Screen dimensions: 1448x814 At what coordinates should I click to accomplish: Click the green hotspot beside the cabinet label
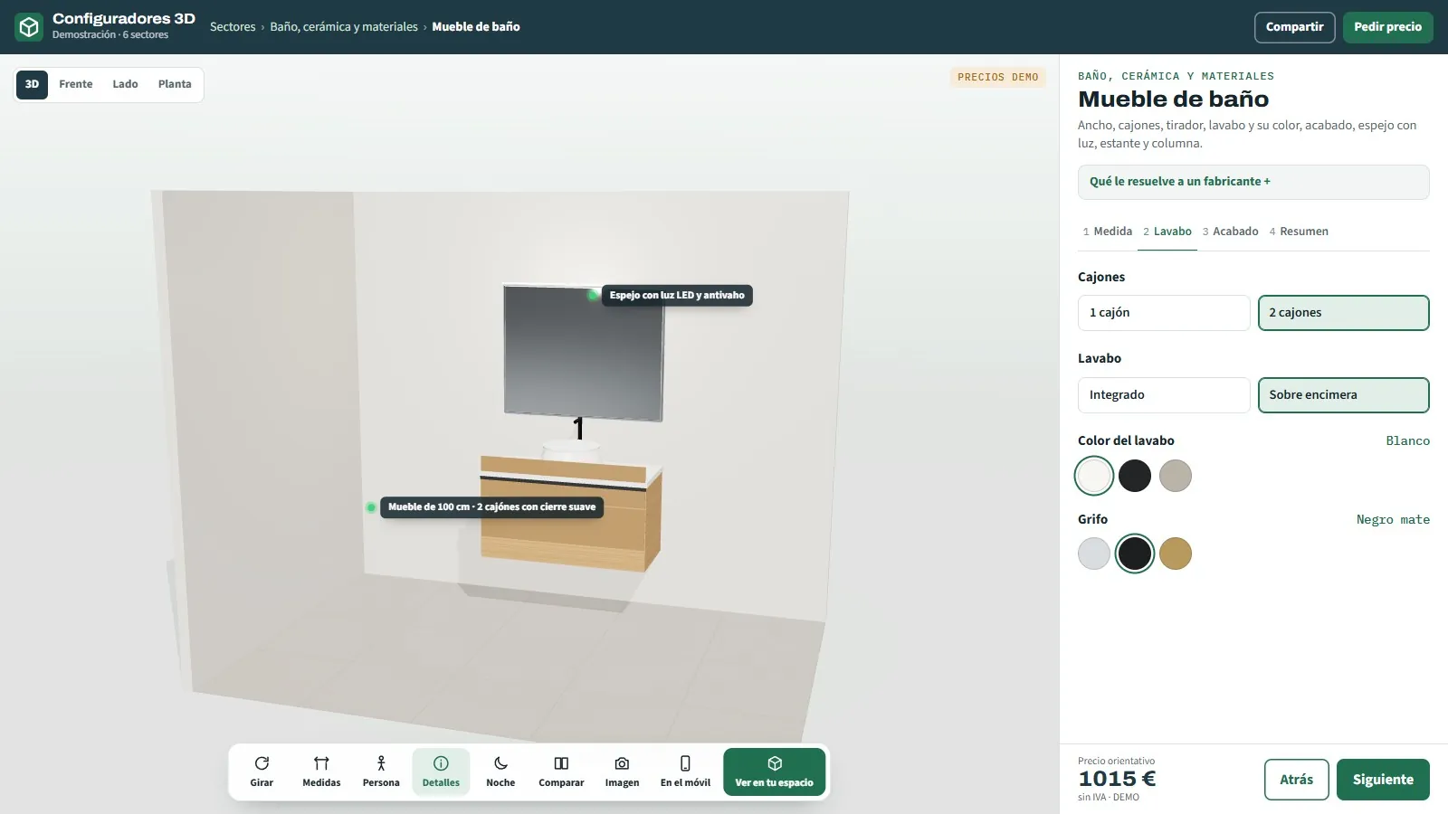(371, 507)
